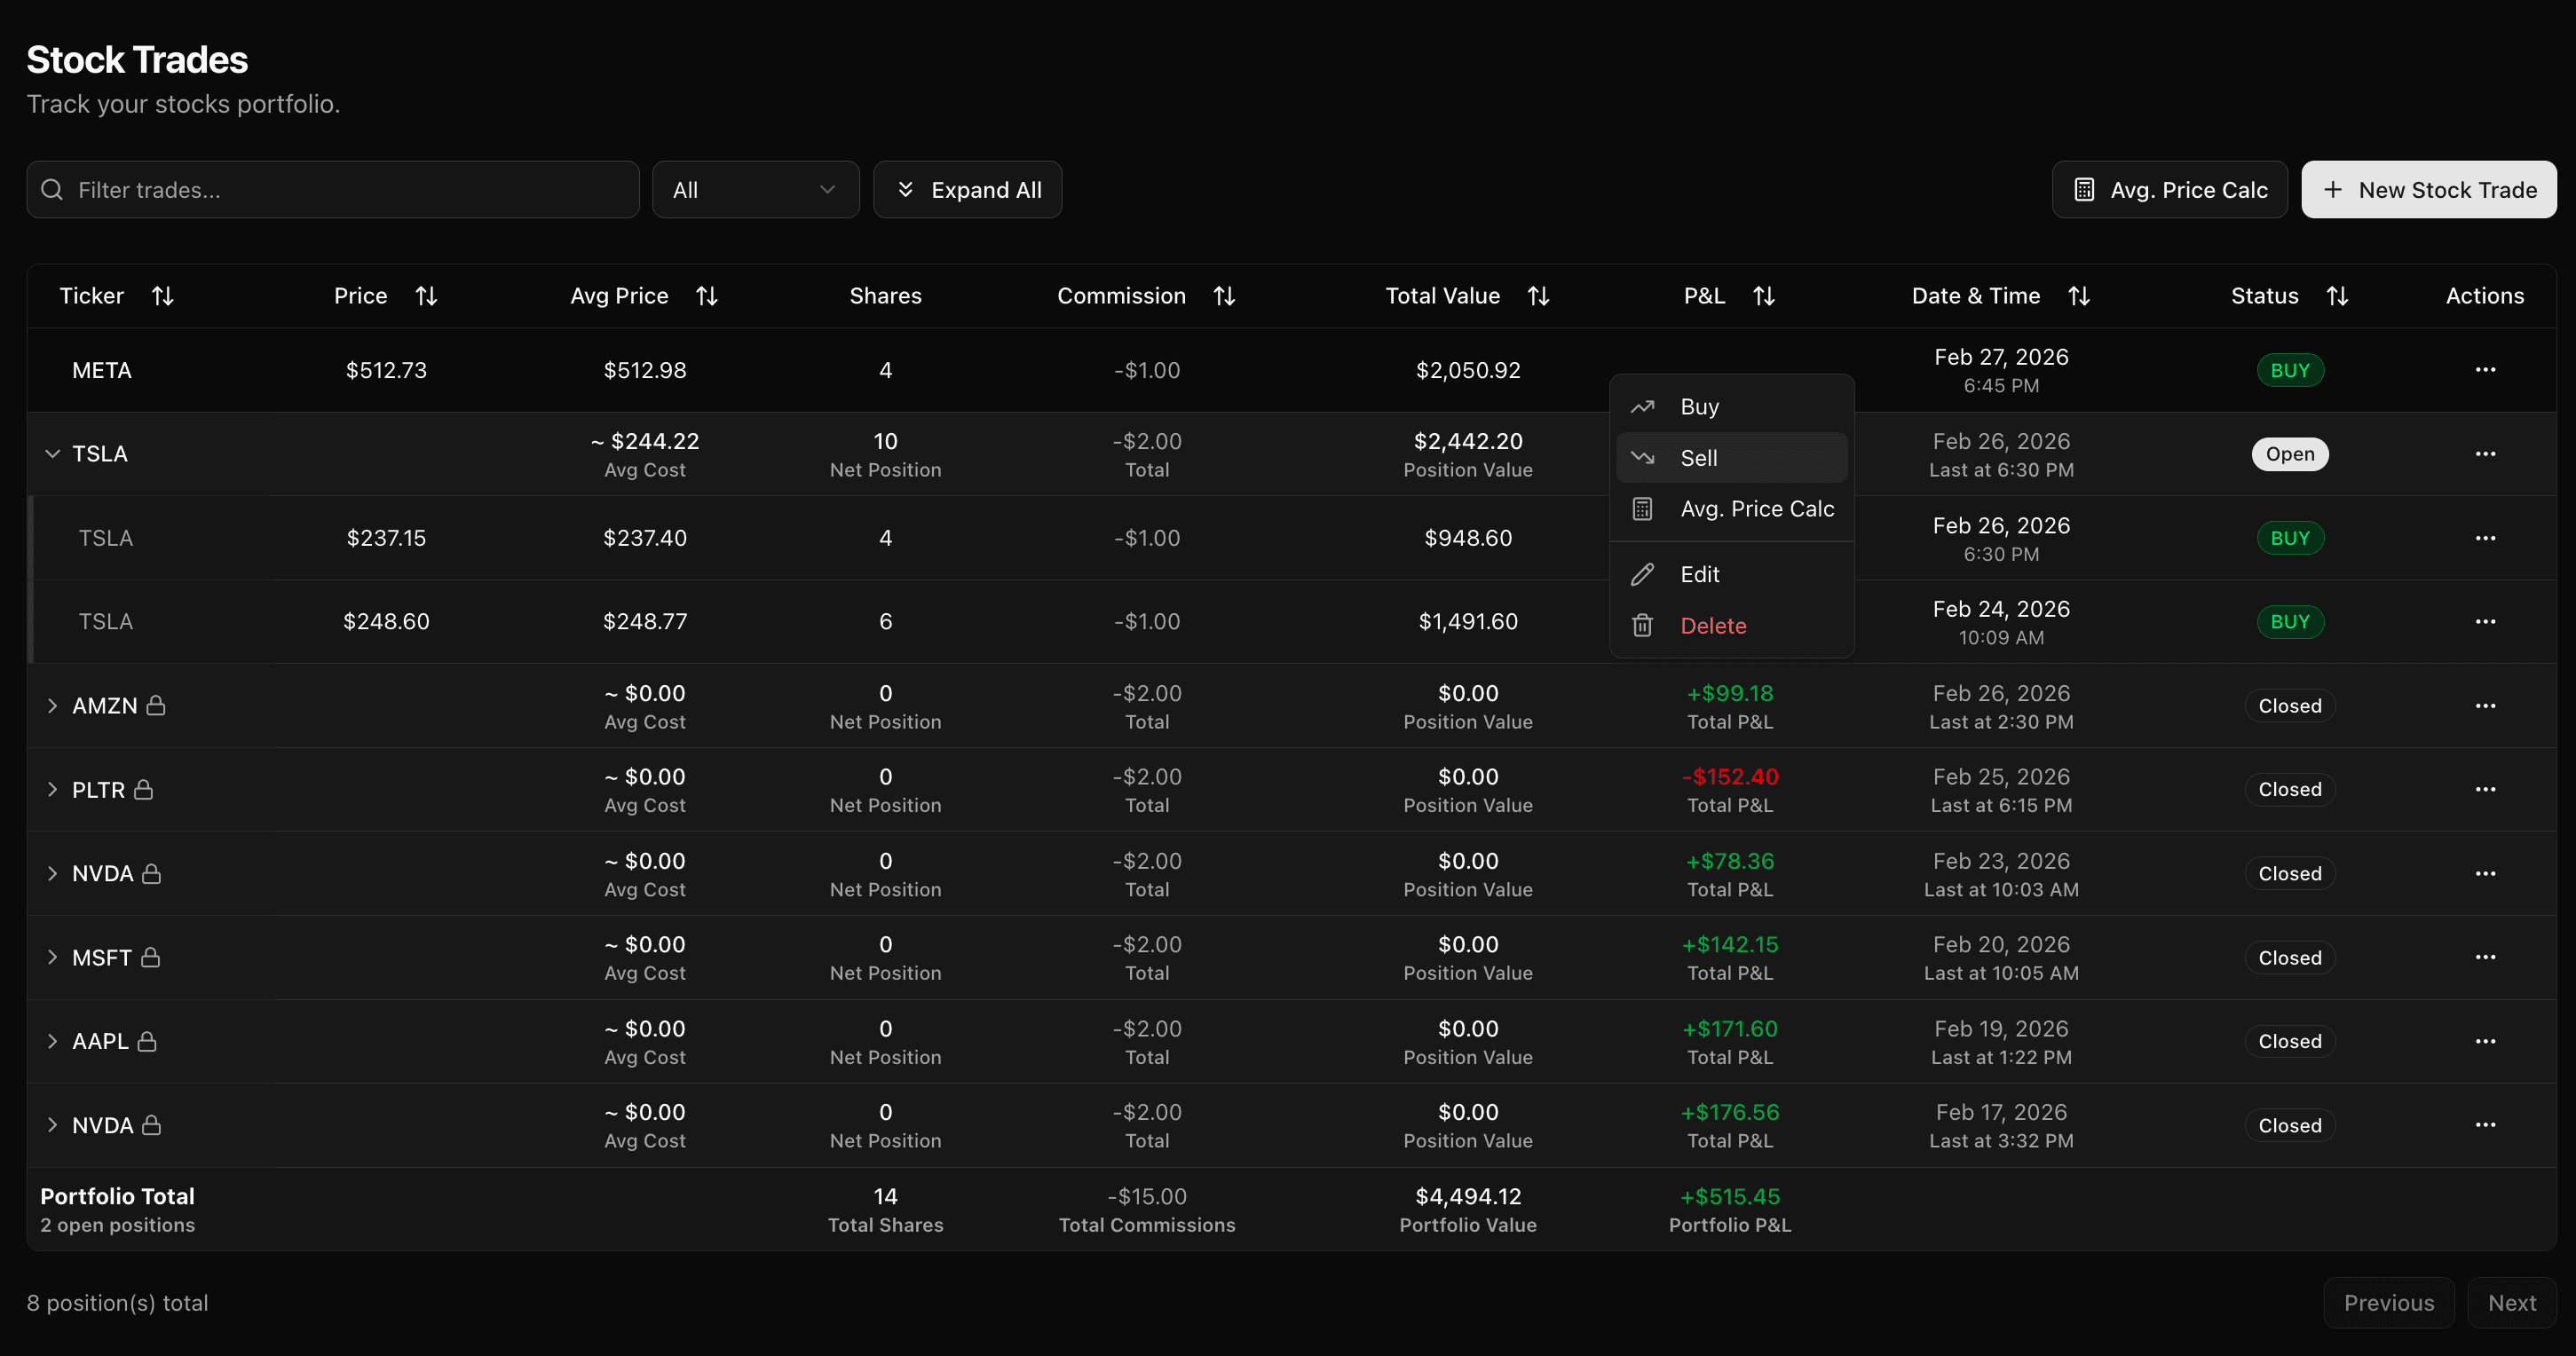This screenshot has width=2576, height=1356.
Task: Click the New Stock Trade button
Action: 2428,190
